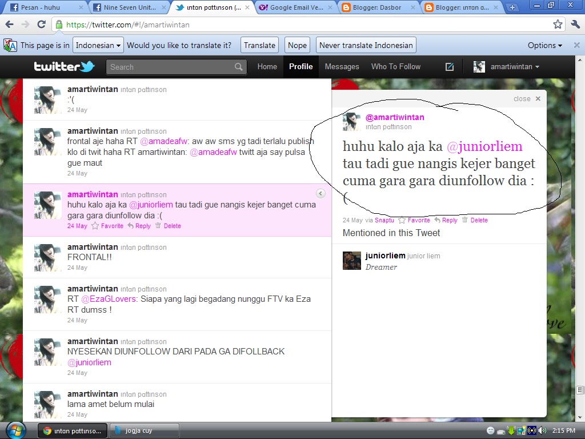Open the jogja cuy taskbar window
The width and height of the screenshot is (585, 439).
[145, 431]
